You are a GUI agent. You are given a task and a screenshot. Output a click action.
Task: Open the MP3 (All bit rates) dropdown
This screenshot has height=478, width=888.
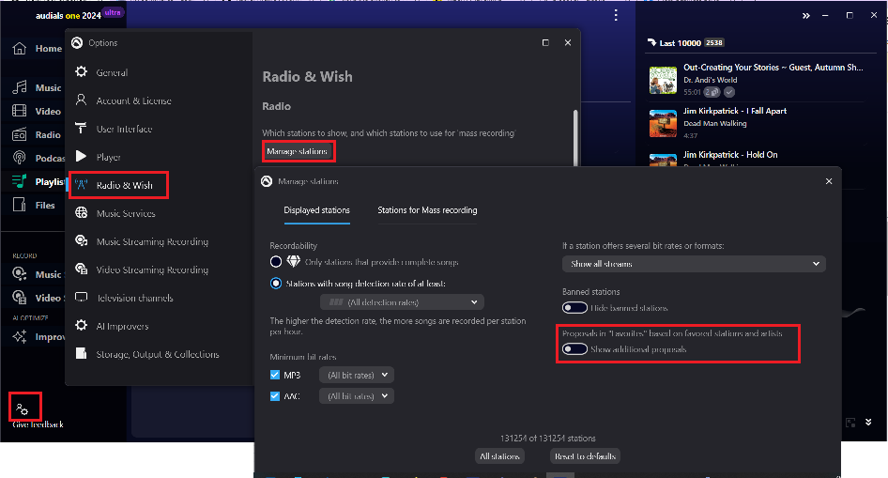(x=357, y=375)
